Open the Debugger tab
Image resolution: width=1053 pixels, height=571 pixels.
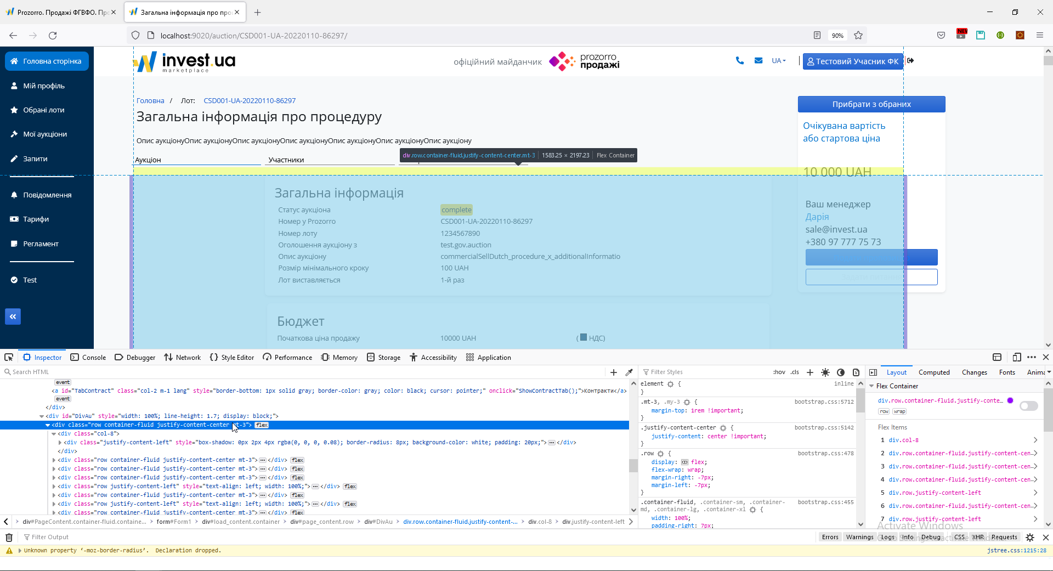tap(135, 357)
